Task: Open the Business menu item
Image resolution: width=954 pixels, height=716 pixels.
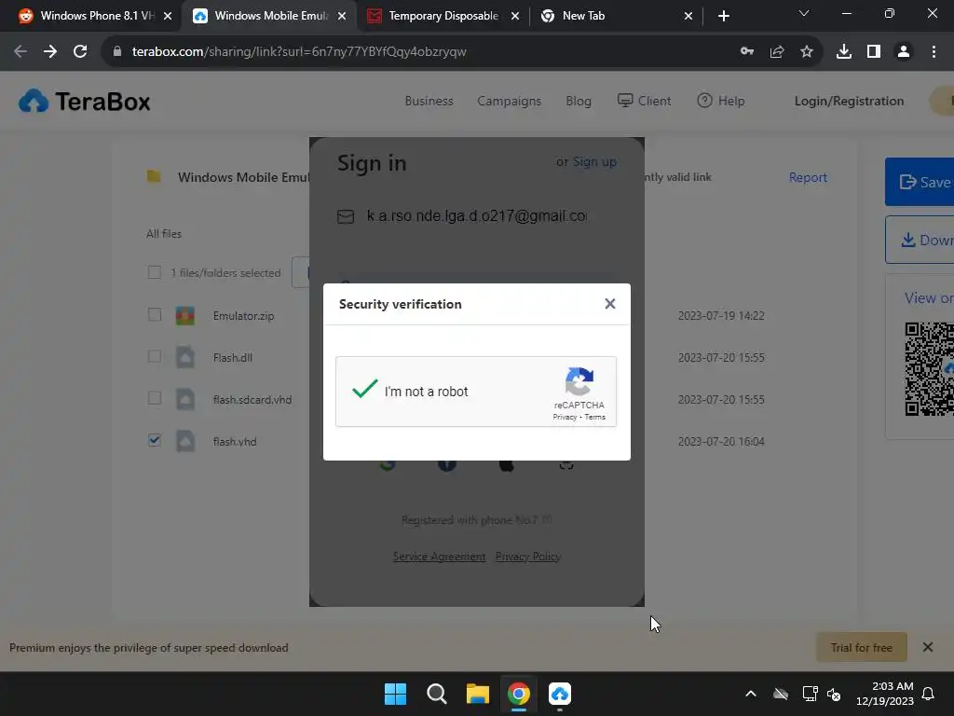Action: (x=429, y=101)
